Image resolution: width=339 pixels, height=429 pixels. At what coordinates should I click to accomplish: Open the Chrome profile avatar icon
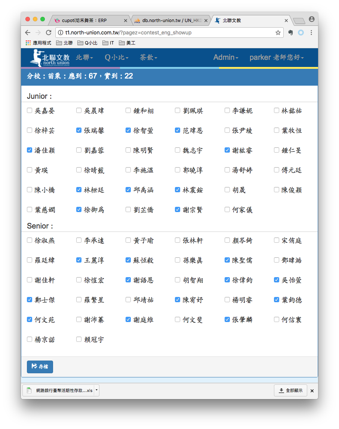pos(311,19)
